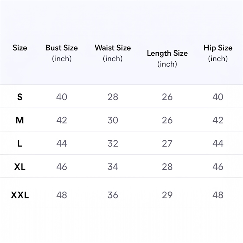Click hip value 46 in XL row
Viewport: 243px width, 243px height.
218,167
